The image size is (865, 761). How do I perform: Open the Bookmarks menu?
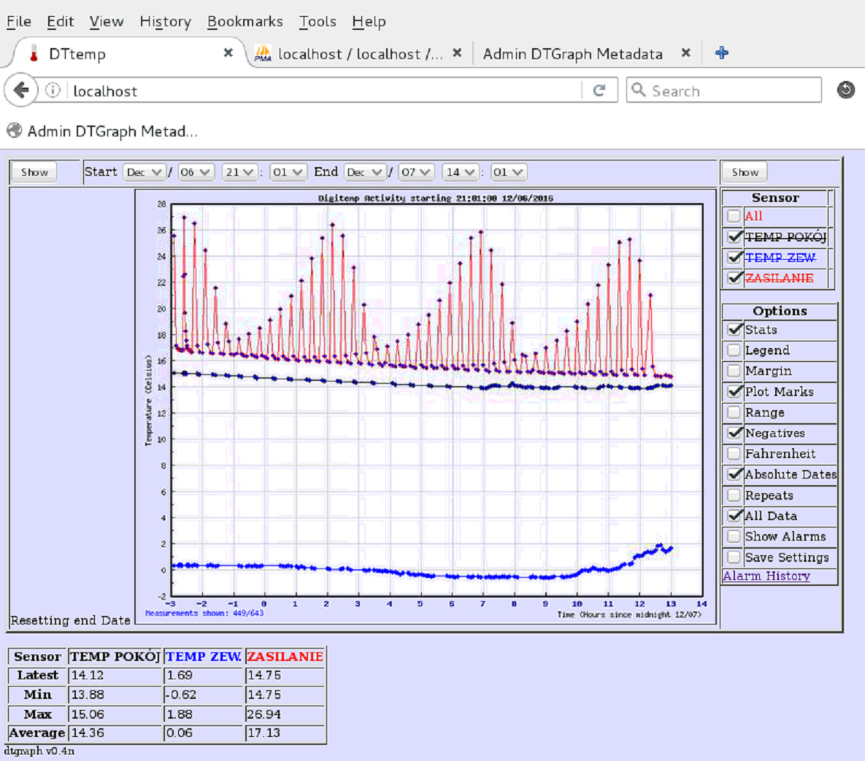[x=245, y=22]
